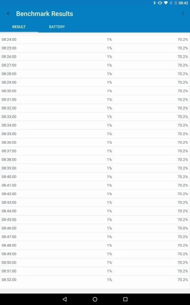This screenshot has width=190, height=305.
Task: Tap the Benchmark Results title
Action: point(45,14)
